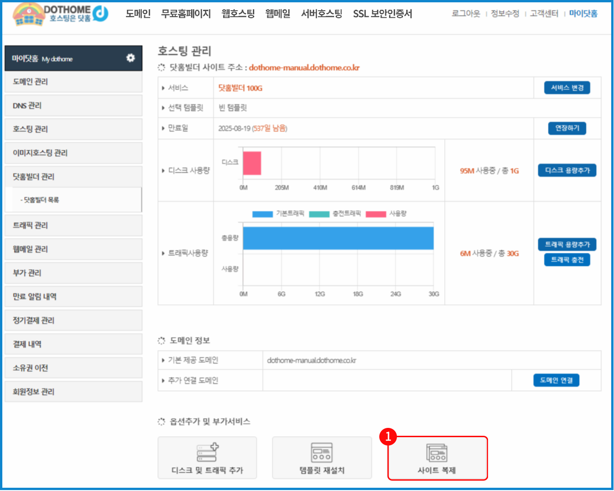The image size is (614, 491).
Task: Open settings gear in 마이닷홈 header
Action: (x=131, y=58)
